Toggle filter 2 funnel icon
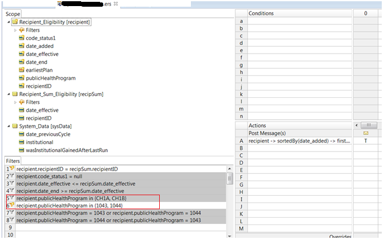Viewport: 383px width, 239px height. [12, 176]
